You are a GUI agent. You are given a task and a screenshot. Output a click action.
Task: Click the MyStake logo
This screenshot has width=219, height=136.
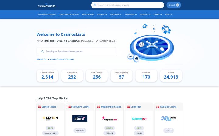169,118
